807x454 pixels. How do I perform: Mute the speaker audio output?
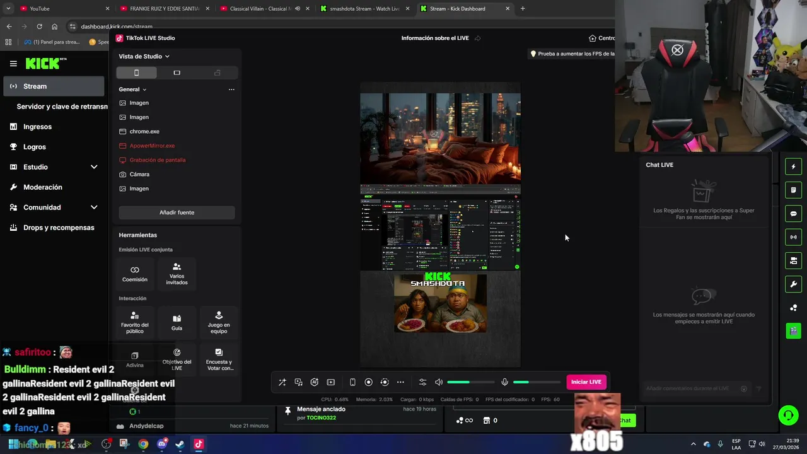[439, 382]
